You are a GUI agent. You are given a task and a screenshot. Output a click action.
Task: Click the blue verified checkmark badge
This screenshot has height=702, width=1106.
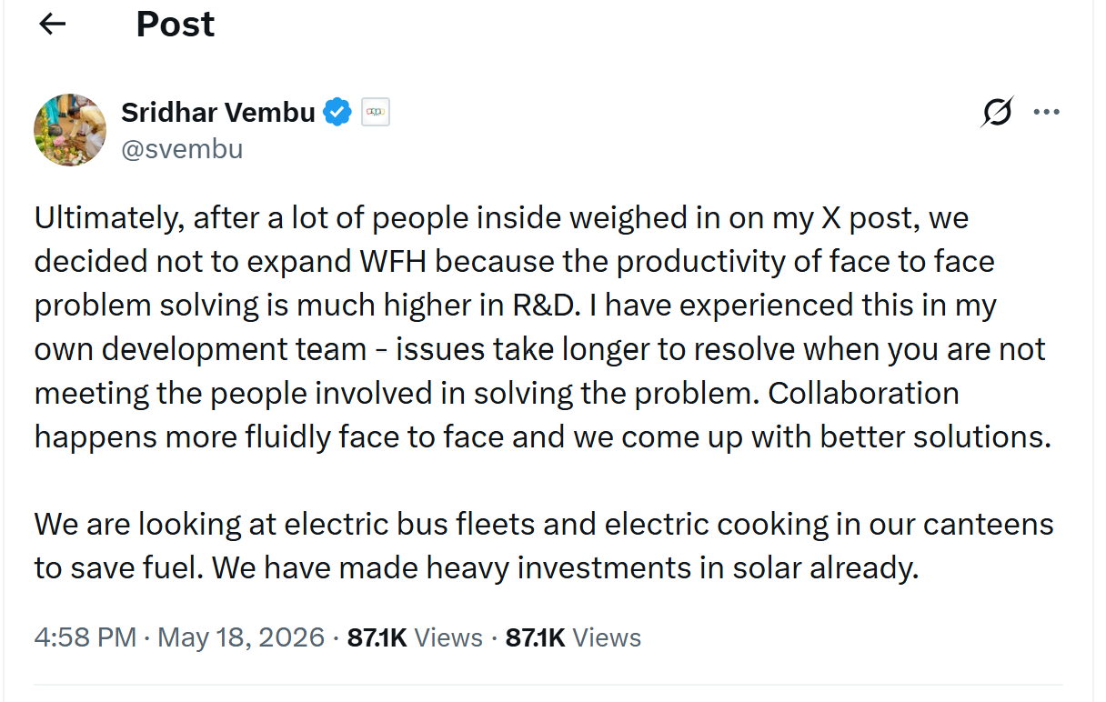(x=339, y=113)
